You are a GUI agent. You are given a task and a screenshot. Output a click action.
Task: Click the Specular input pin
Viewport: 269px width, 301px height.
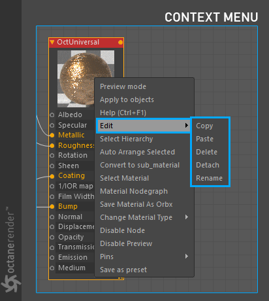[x=52, y=125]
